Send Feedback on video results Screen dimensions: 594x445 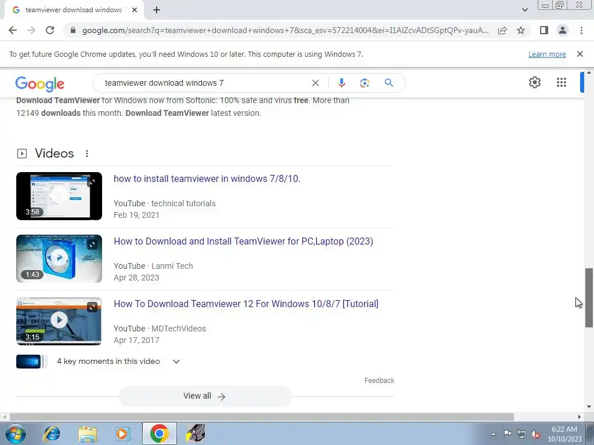pyautogui.click(x=379, y=381)
